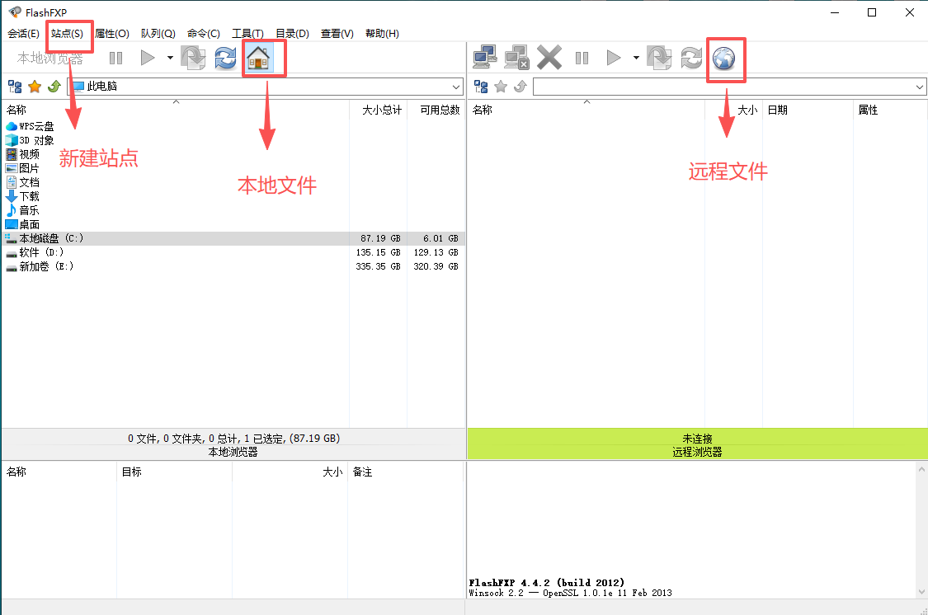Click the local favorites star icon
This screenshot has height=615, width=928.
35,87
